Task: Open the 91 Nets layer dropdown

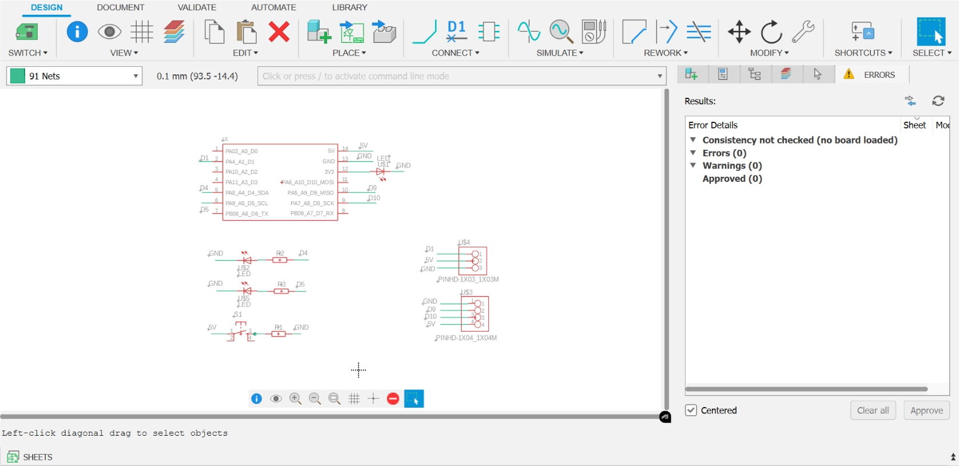Action: click(x=74, y=76)
